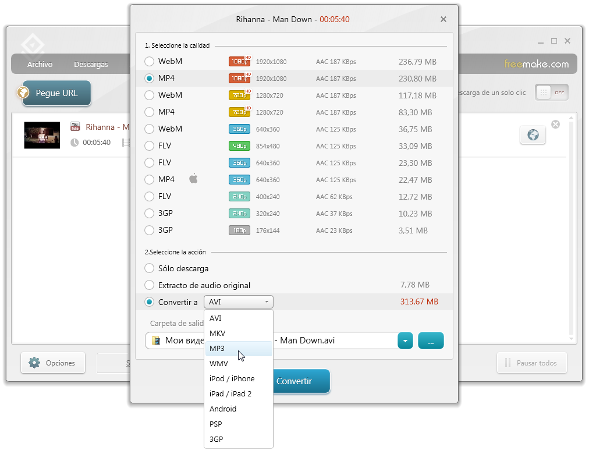Click the 480p green badge in FLV row
The height and width of the screenshot is (454, 589).
(x=239, y=146)
